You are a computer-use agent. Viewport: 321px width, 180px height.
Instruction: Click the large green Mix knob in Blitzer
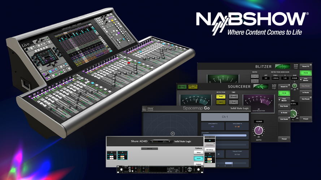(x=294, y=114)
